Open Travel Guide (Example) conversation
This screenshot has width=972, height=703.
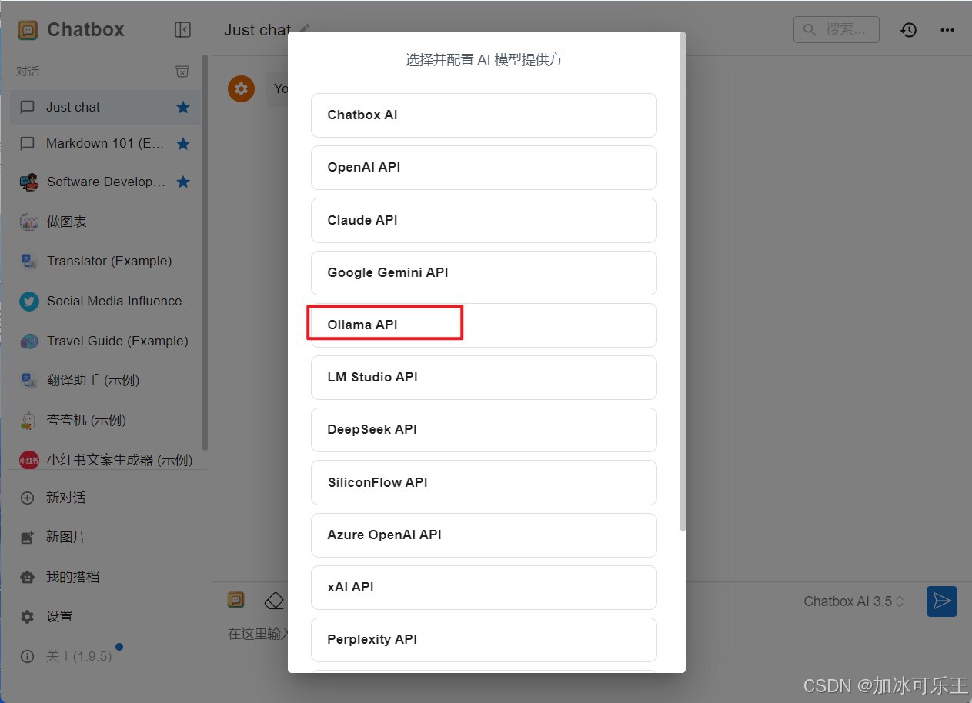(x=105, y=341)
